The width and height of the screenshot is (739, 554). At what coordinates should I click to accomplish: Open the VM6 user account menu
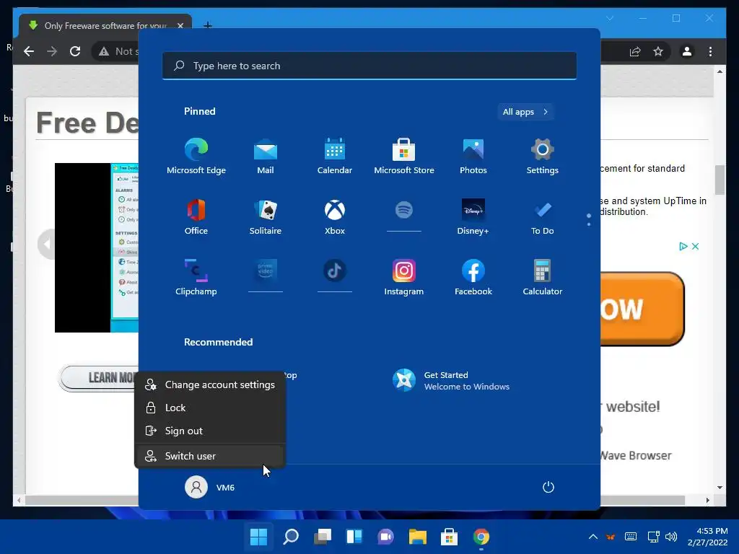[210, 487]
